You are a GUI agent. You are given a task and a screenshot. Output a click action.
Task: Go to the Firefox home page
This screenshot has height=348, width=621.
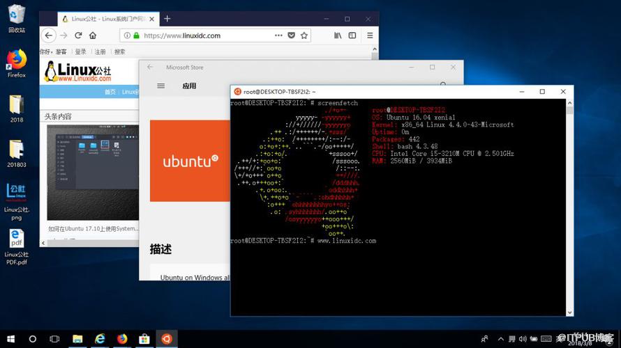click(93, 35)
